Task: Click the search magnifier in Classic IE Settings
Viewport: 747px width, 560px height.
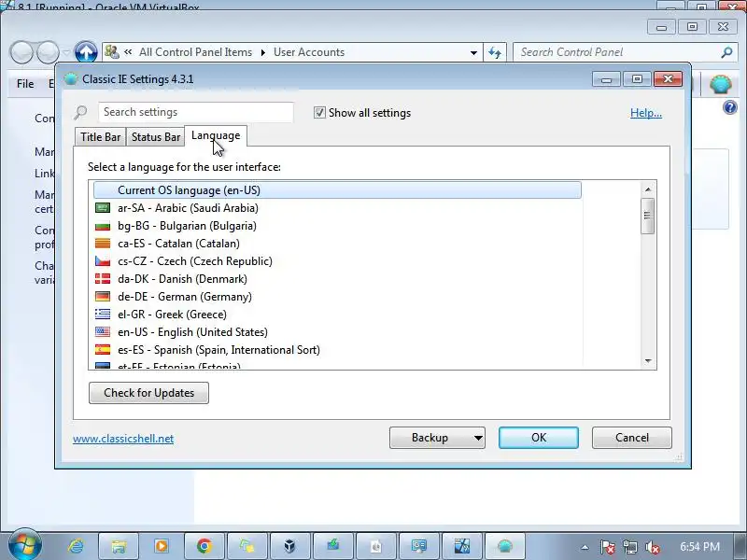Action: pyautogui.click(x=80, y=112)
